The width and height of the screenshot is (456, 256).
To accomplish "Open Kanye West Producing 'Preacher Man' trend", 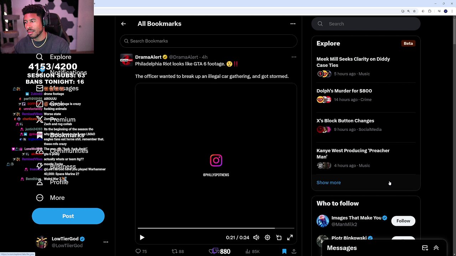I will (x=366, y=158).
